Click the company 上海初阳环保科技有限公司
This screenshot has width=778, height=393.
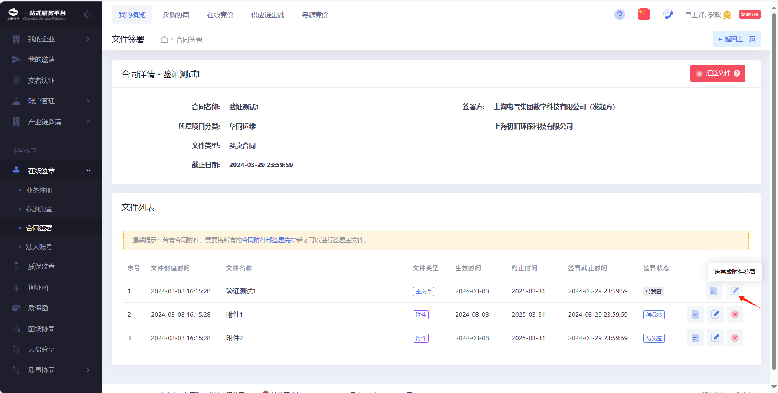click(533, 126)
